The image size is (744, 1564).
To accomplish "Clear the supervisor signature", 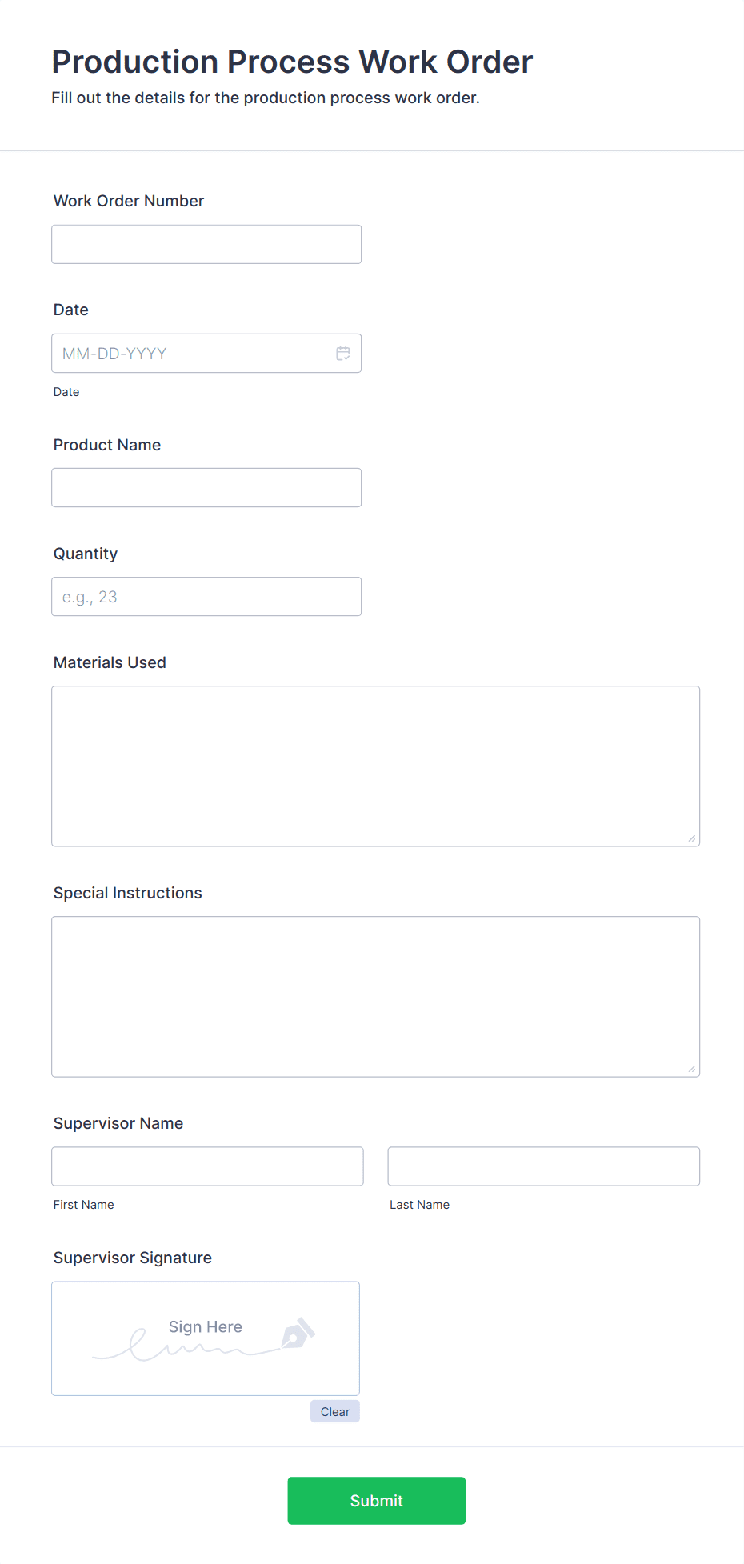I will 334,1411.
